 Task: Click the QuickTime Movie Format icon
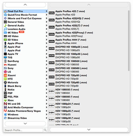click(5, 15)
